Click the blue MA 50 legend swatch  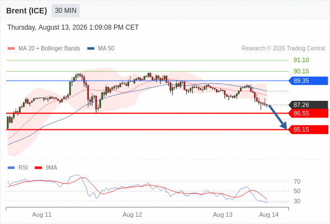(x=91, y=49)
